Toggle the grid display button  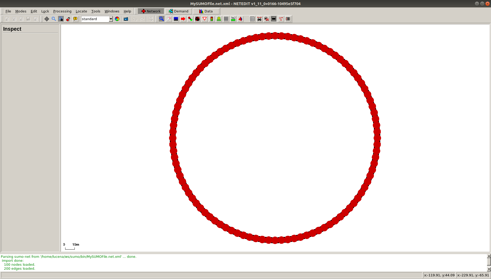[x=252, y=19]
